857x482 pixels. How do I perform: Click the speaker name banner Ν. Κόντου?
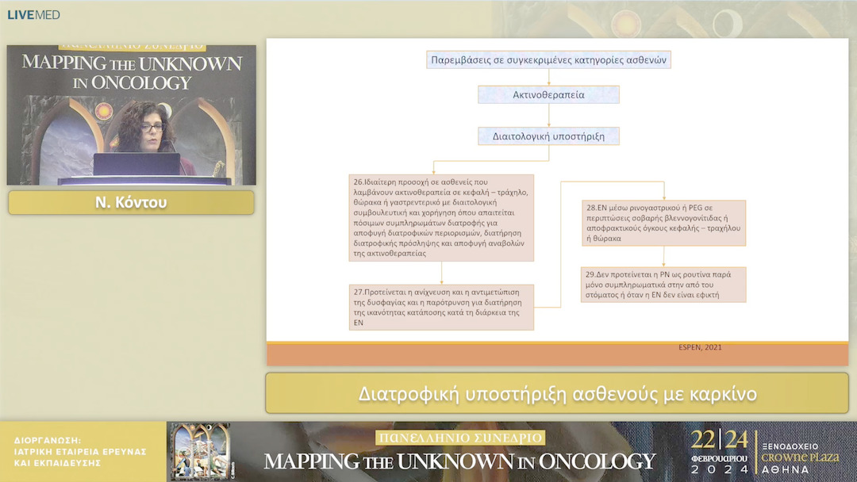(x=131, y=203)
